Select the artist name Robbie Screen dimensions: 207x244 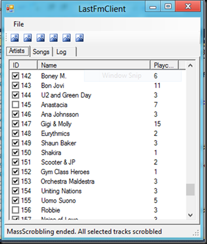pyautogui.click(x=51, y=210)
